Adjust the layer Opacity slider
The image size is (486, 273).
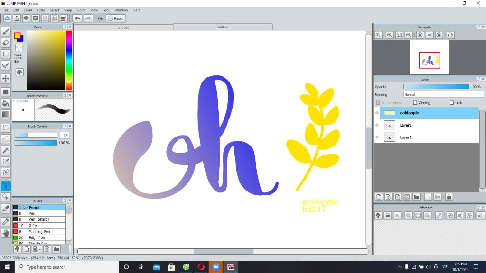[x=437, y=87]
